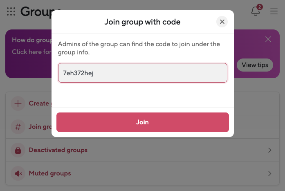
Task: Dismiss the purple tips banner
Action: (x=268, y=39)
